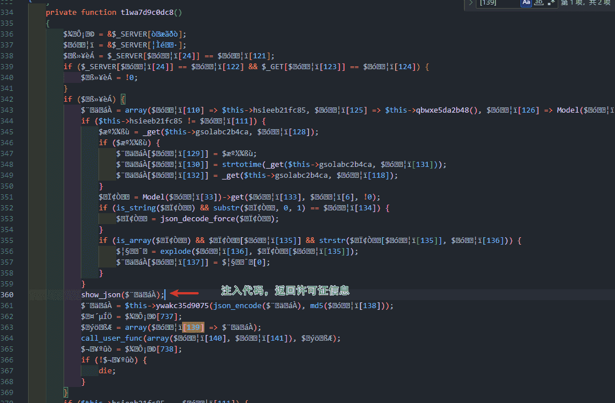Enable Match Whole Word in find widget

(538, 3)
